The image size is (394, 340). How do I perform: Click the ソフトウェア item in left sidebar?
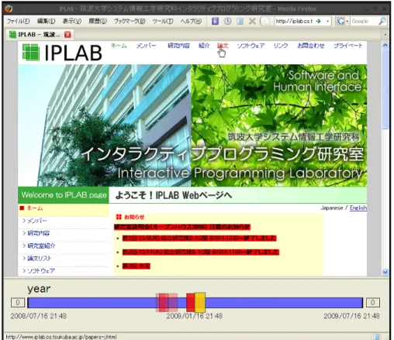pyautogui.click(x=41, y=271)
